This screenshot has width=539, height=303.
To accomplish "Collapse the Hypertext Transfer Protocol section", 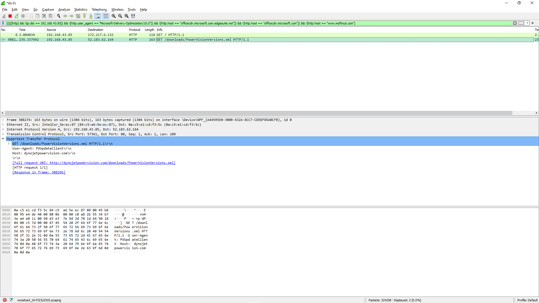I will click(x=3, y=139).
